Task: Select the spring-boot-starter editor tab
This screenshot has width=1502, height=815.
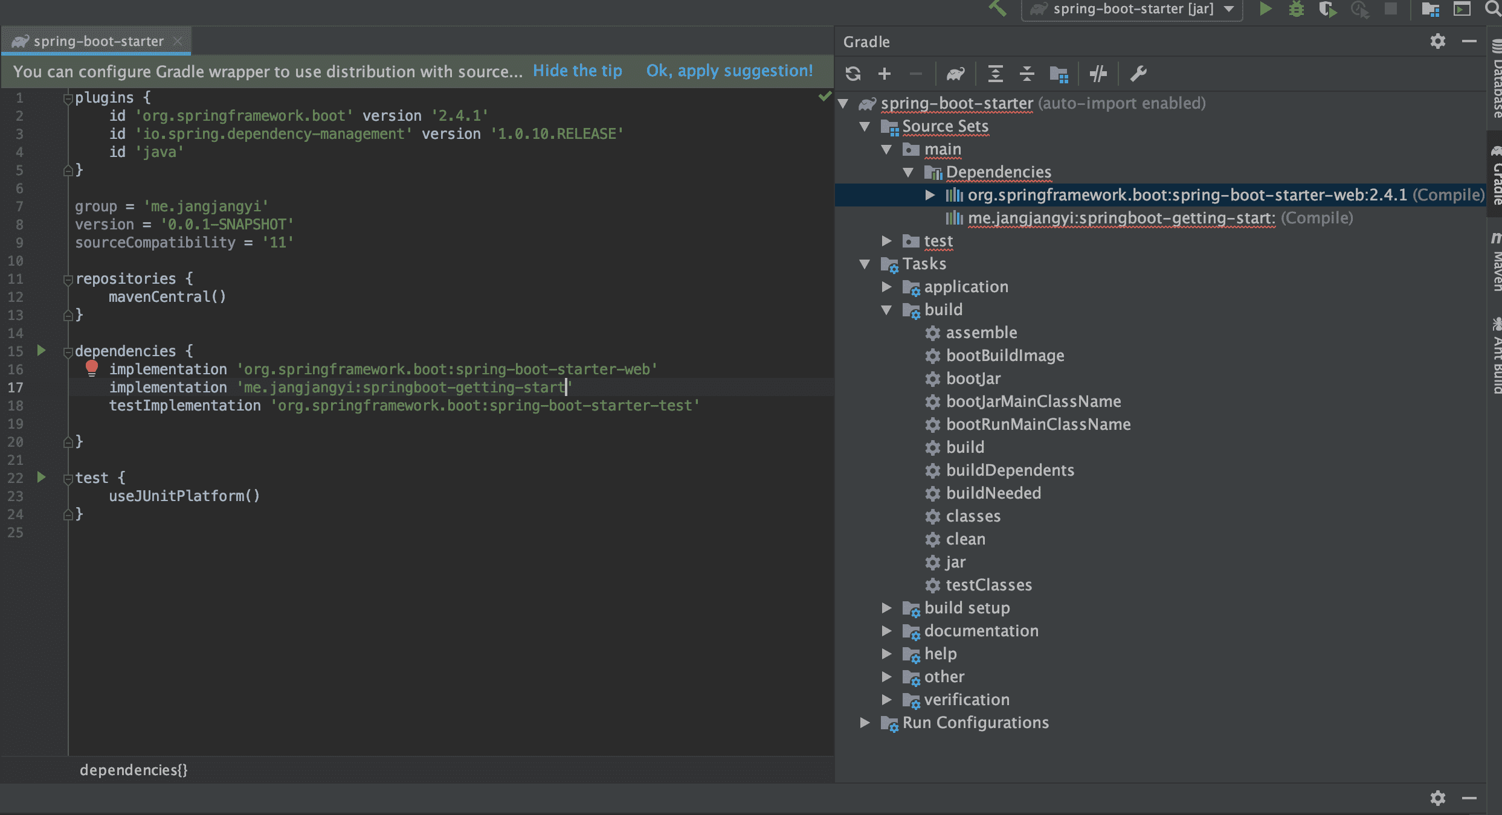Action: pos(97,41)
